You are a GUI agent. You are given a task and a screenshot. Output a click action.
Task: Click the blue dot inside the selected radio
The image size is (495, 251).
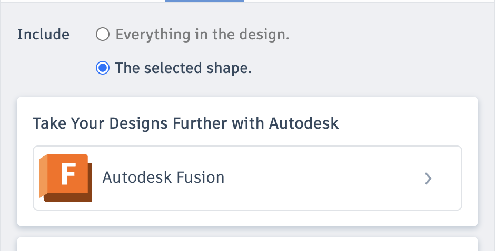coord(103,68)
